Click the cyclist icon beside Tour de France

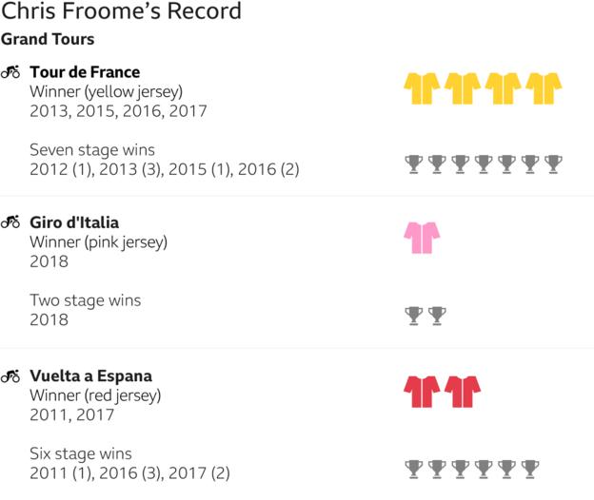point(10,71)
